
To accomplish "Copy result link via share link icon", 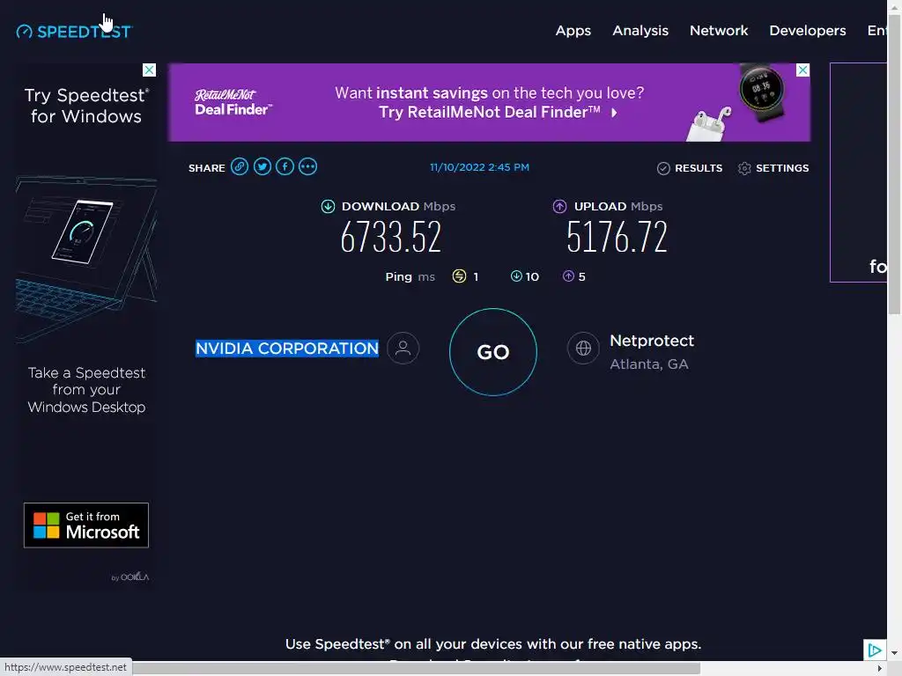I will [240, 166].
